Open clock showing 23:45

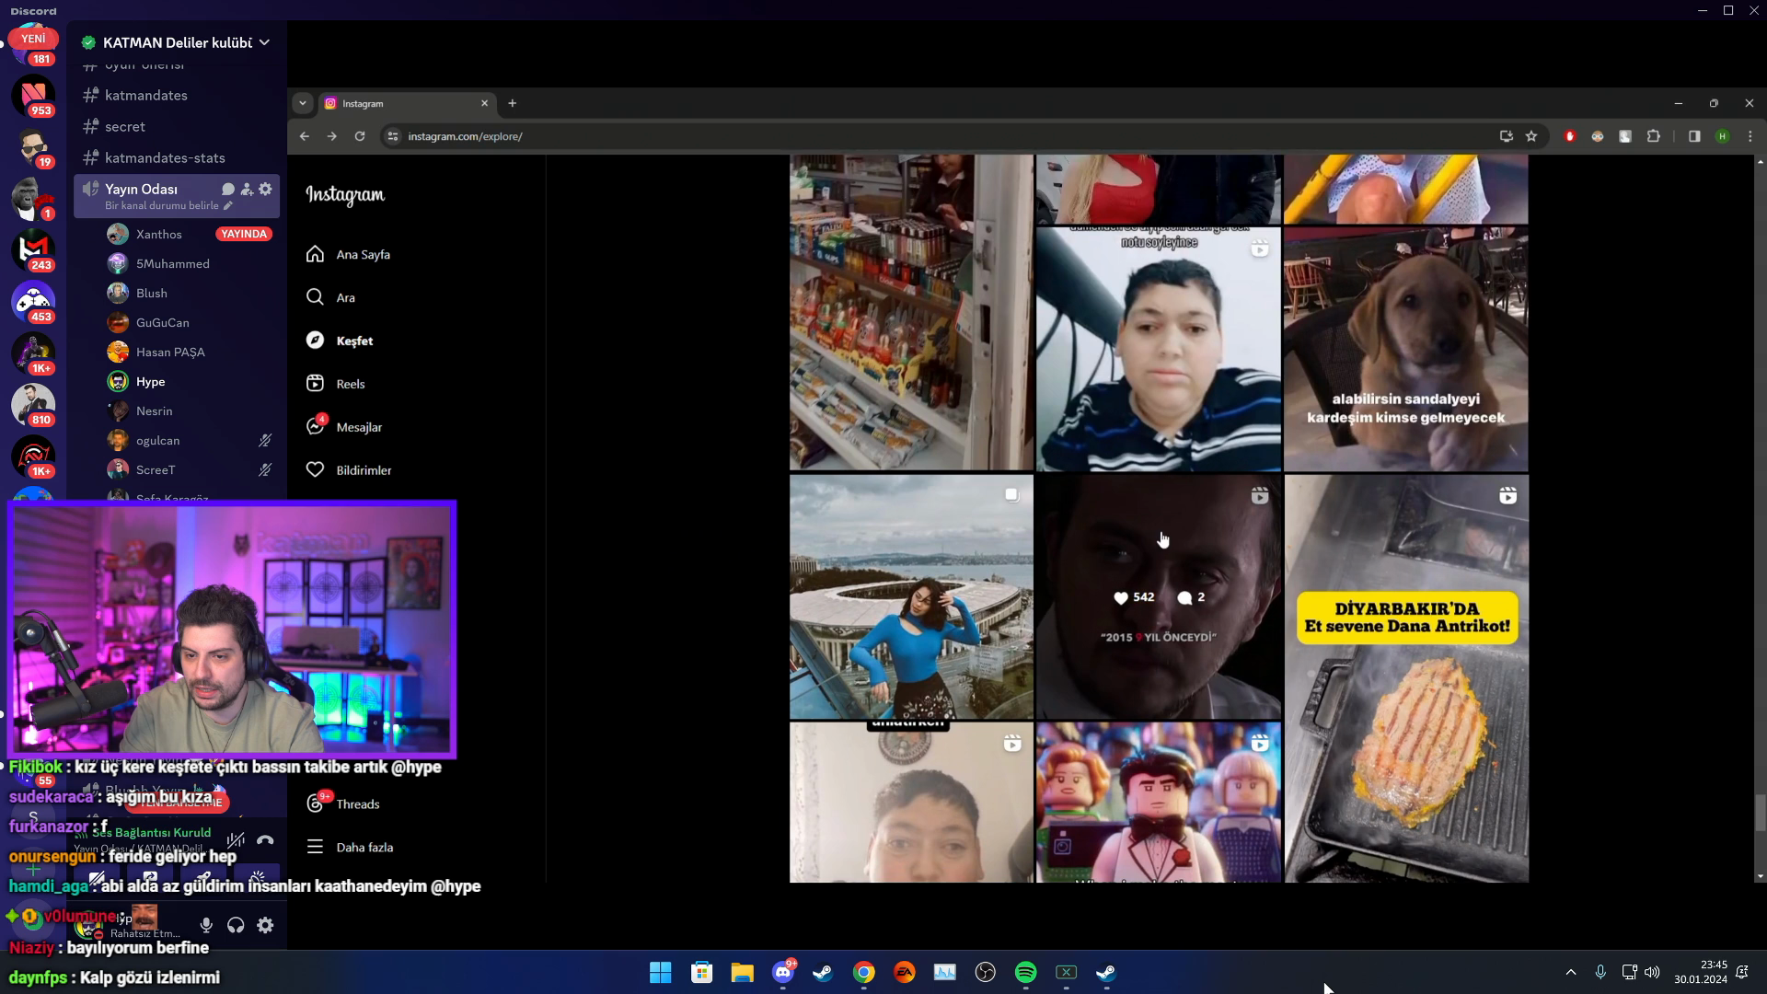coord(1701,972)
